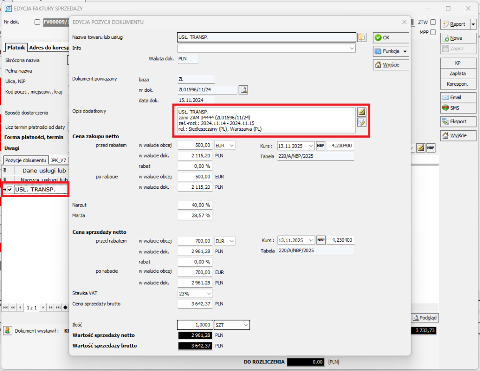The image size is (480, 371).
Task: Confirm the item with the OK button
Action: (x=391, y=37)
